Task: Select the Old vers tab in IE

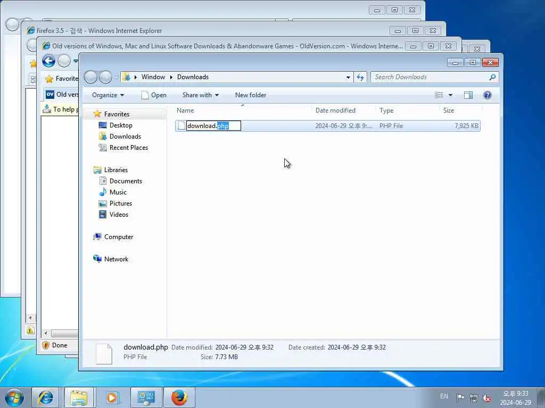Action: coord(62,95)
